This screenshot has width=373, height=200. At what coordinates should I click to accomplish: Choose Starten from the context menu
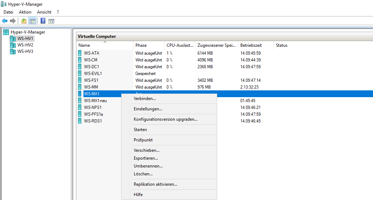pos(169,130)
